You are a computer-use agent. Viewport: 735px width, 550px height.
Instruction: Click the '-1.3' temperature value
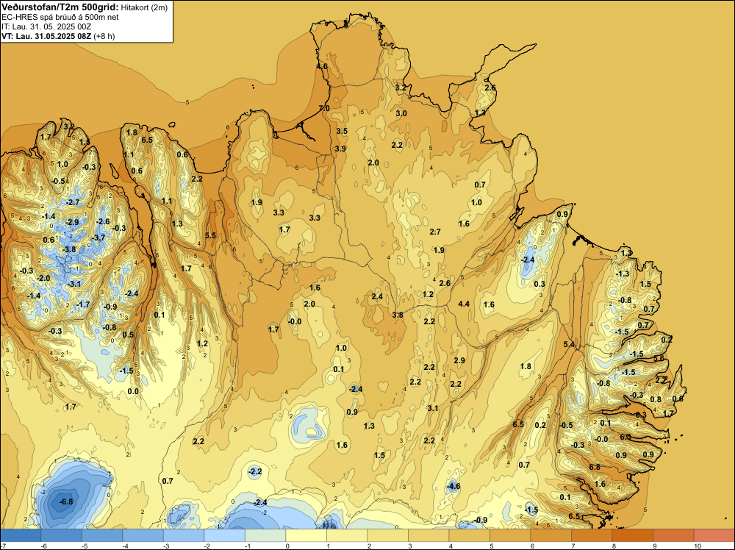pyautogui.click(x=623, y=274)
